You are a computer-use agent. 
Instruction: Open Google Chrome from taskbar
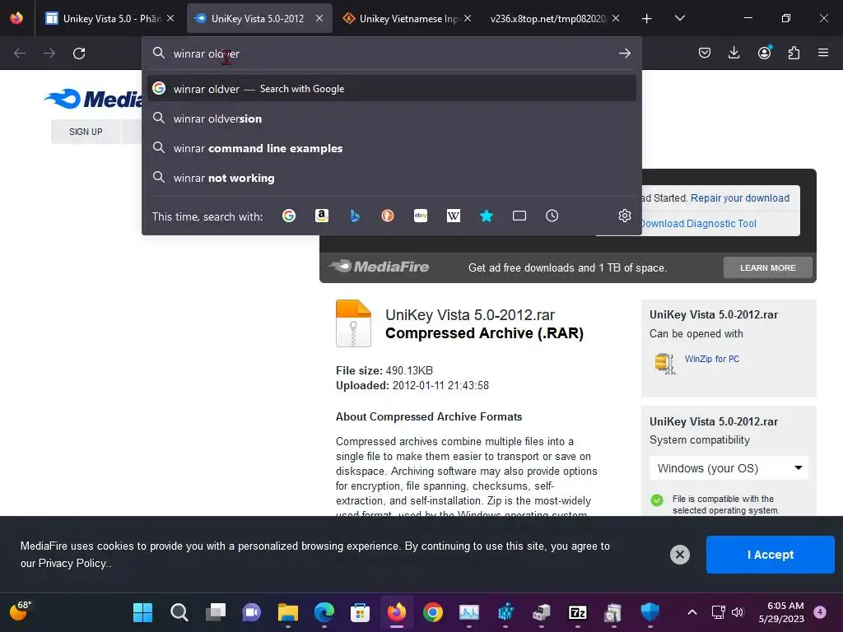433,612
